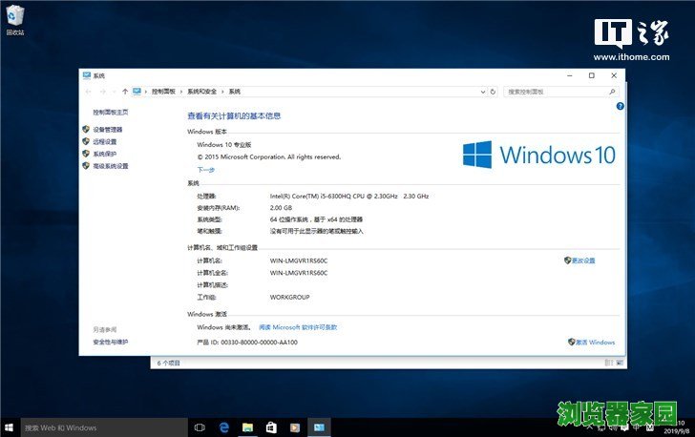Click the 激活 Windows link
The image size is (695, 437).
tap(594, 342)
